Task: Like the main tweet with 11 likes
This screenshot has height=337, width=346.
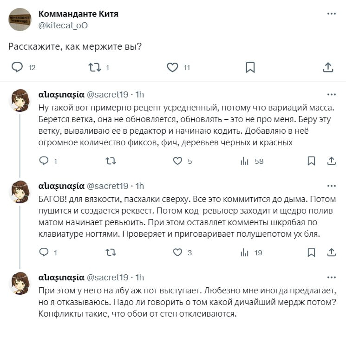Action: [173, 67]
